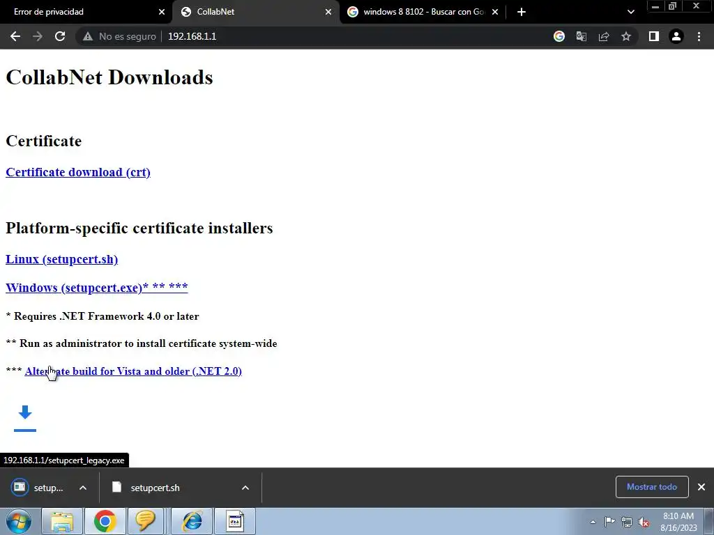
Task: Expand options for setup exe download
Action: (x=83, y=488)
